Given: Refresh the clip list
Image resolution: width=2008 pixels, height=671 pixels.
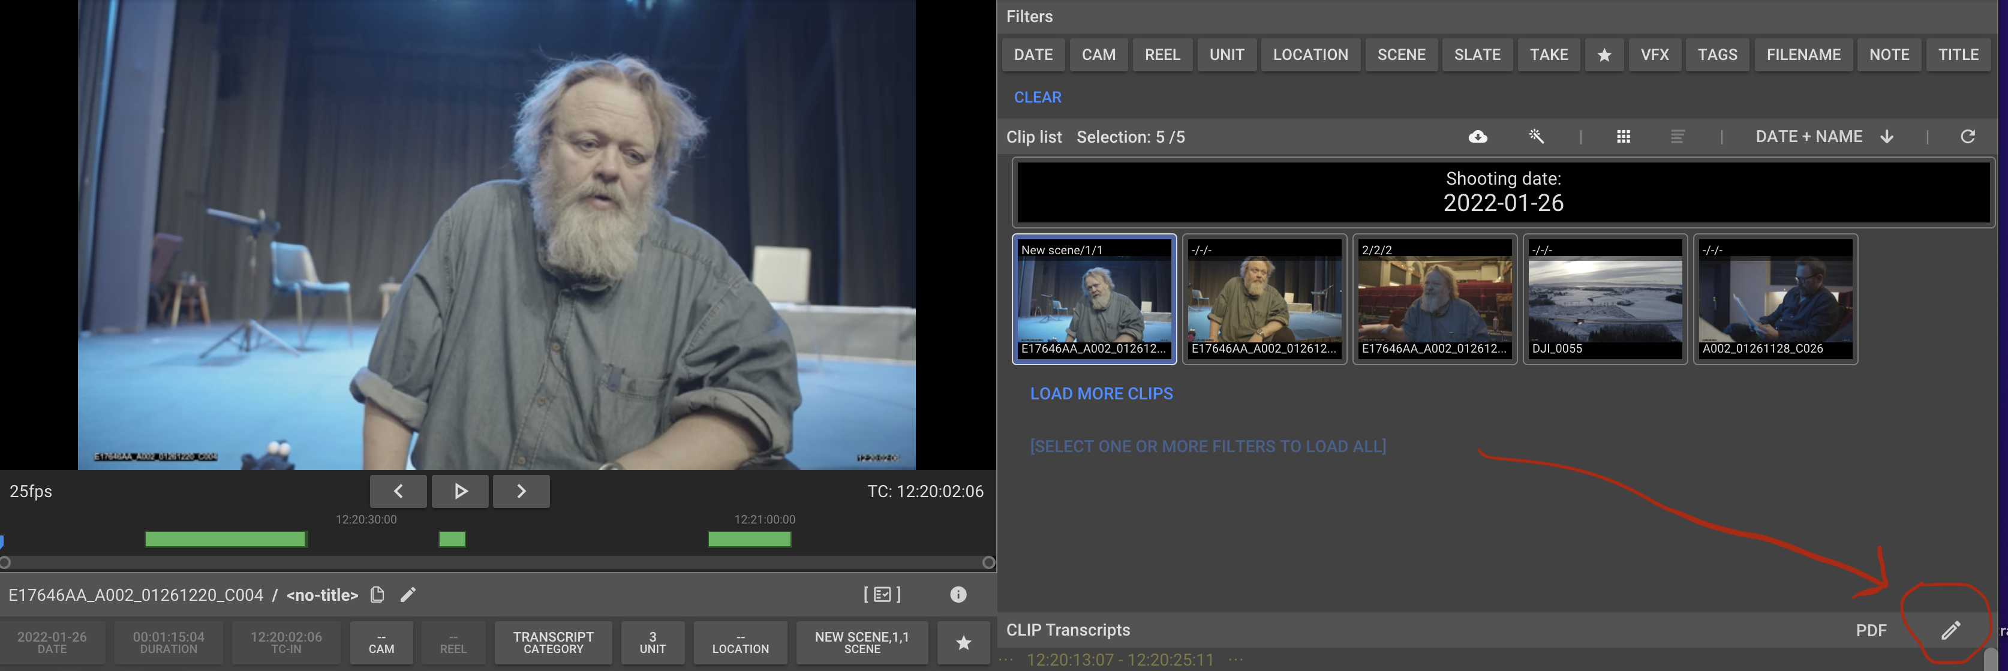Looking at the screenshot, I should pos(1967,137).
